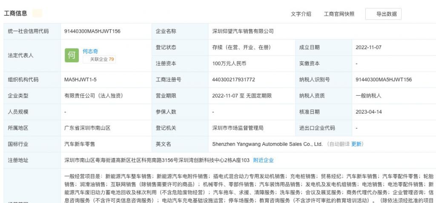Click the 广东省深圳市南山区 region value
The image size is (436, 203).
click(x=87, y=128)
